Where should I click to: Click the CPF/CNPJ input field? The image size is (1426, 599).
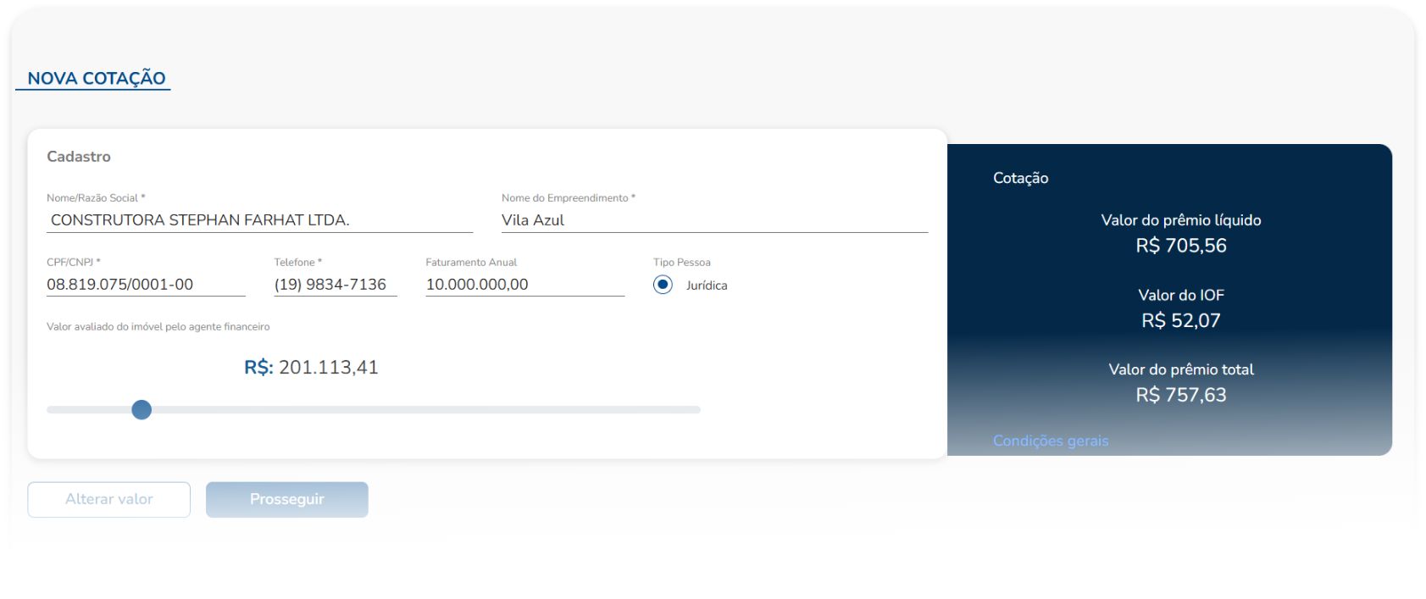coord(145,285)
